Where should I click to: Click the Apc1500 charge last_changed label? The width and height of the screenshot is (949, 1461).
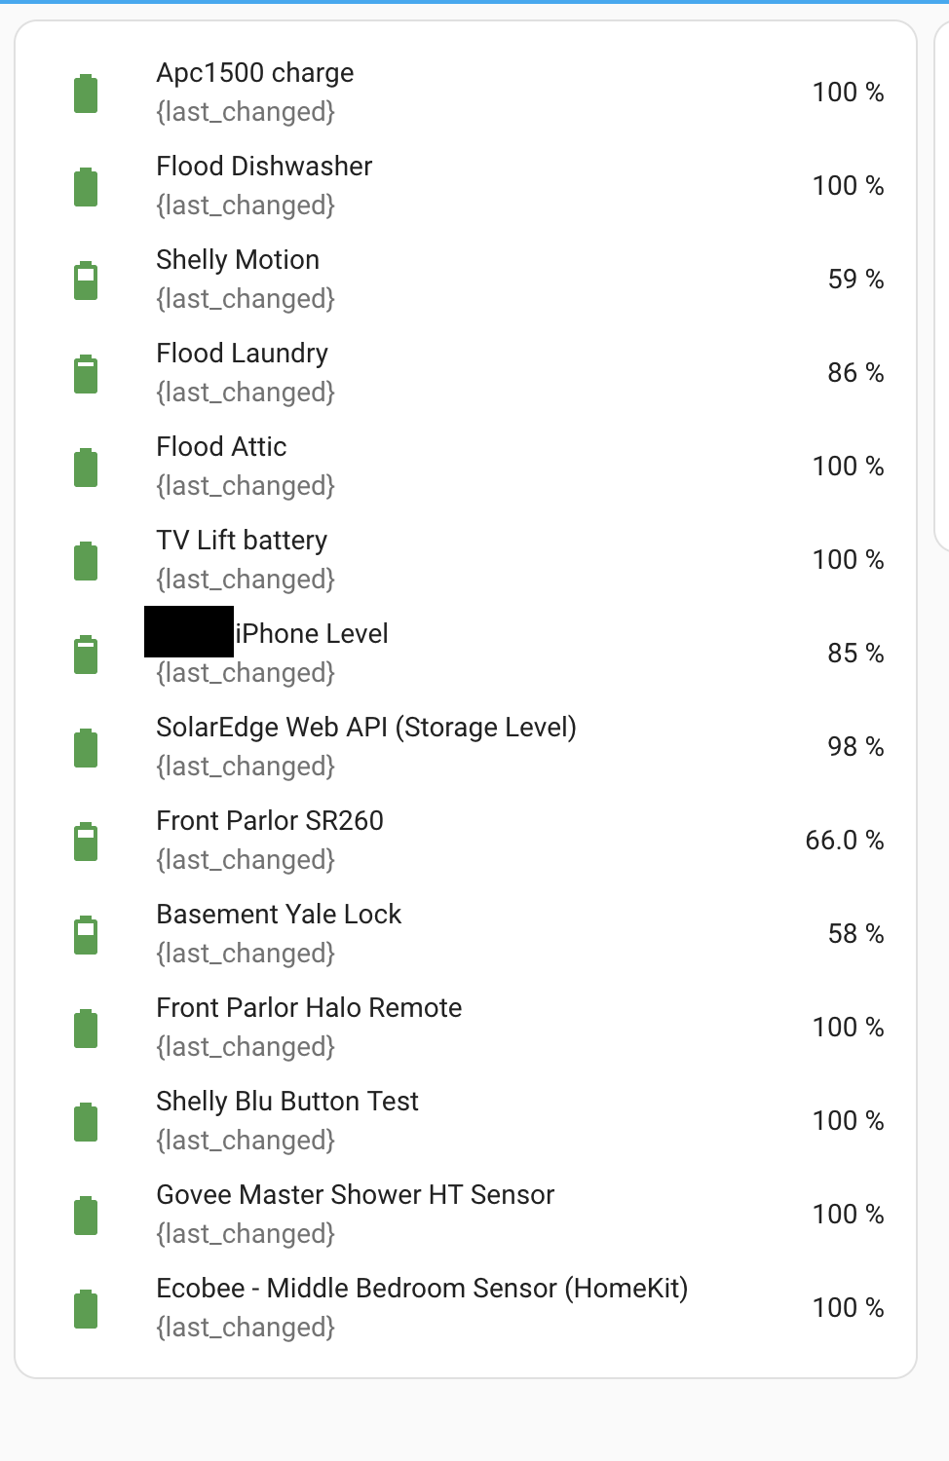(x=247, y=112)
